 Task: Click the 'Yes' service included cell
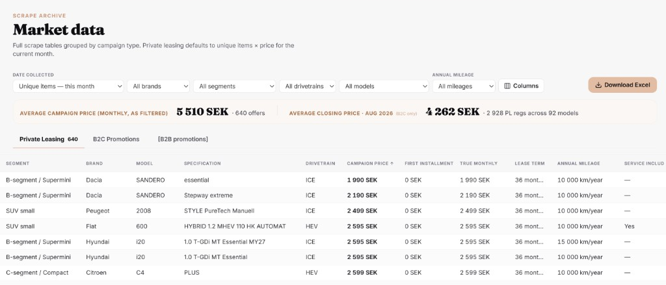tap(629, 227)
